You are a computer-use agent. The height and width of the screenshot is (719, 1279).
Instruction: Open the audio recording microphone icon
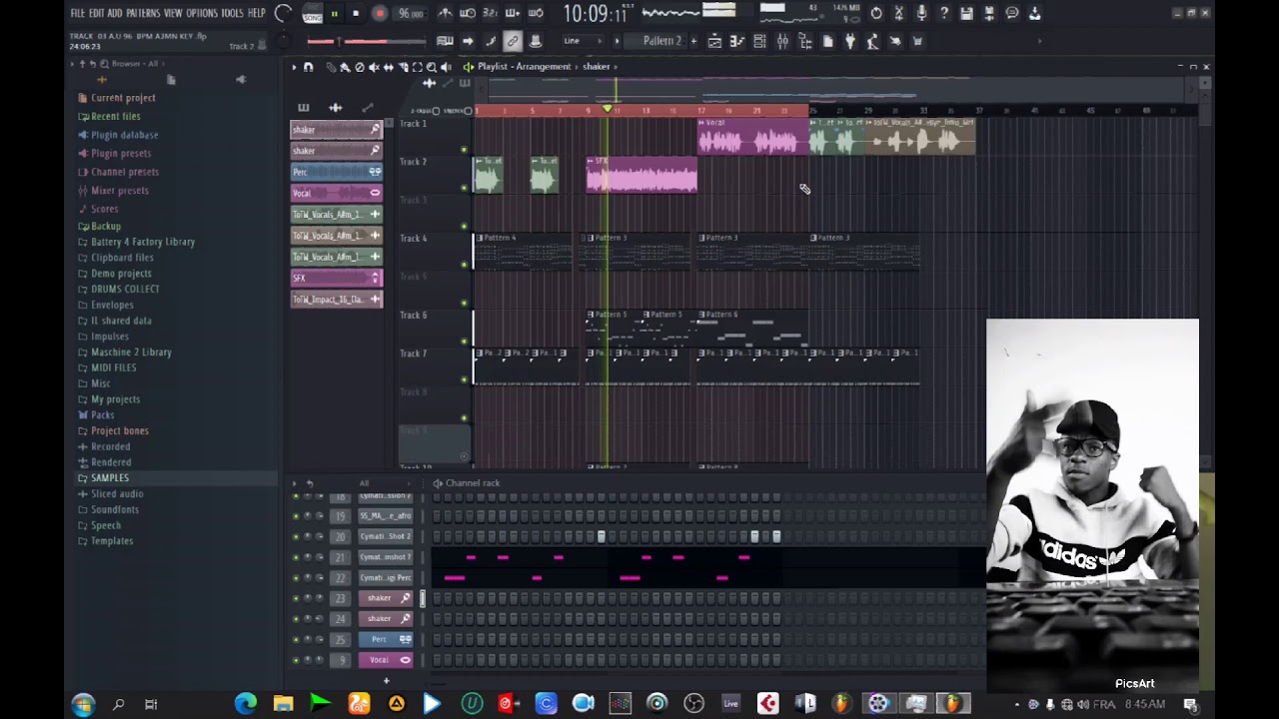[921, 13]
